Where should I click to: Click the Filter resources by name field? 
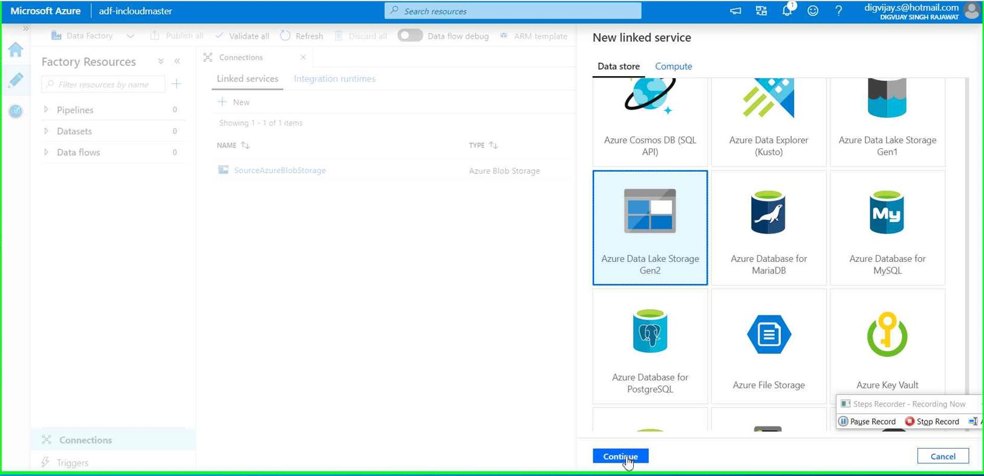coord(103,84)
